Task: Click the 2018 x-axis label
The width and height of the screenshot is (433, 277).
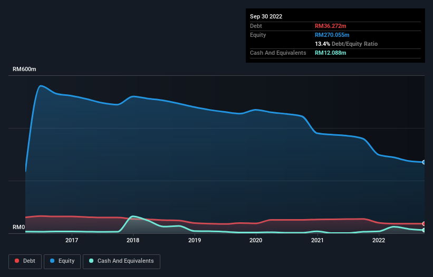Action: (133, 240)
